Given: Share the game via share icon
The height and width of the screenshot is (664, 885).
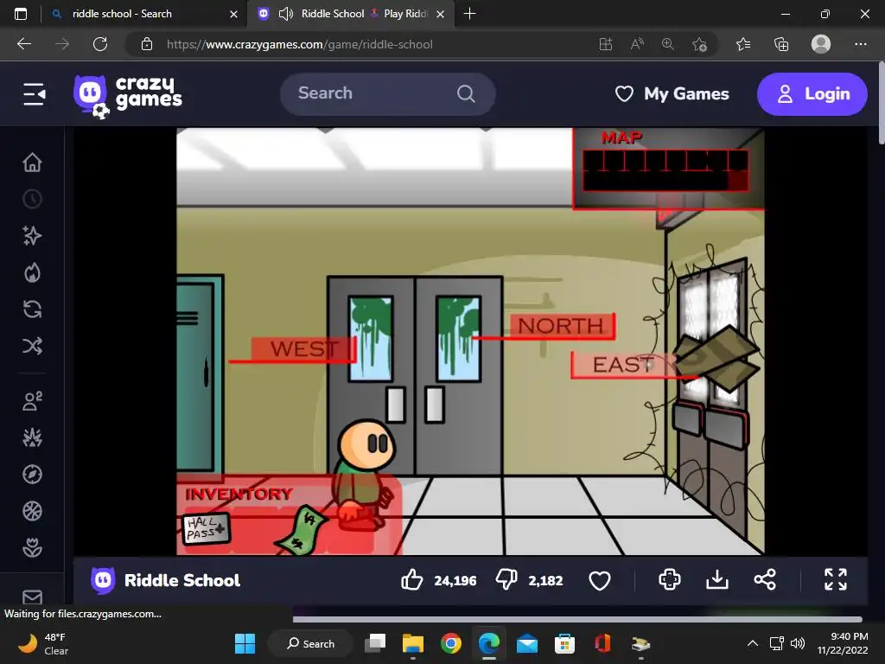Looking at the screenshot, I should point(765,580).
